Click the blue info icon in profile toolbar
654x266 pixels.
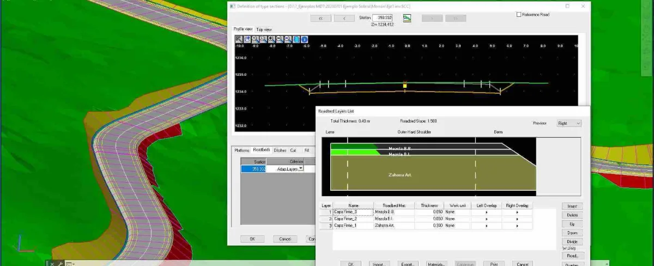[x=304, y=39]
